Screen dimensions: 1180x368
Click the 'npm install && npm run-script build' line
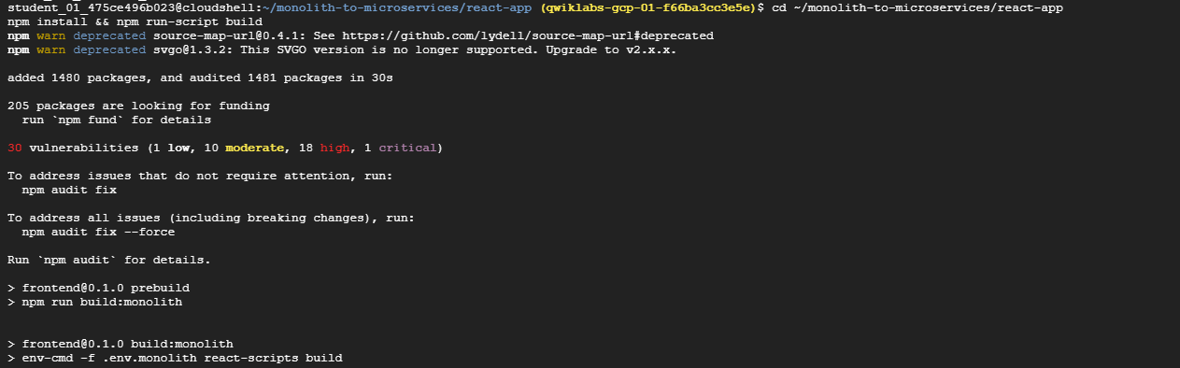click(x=135, y=21)
